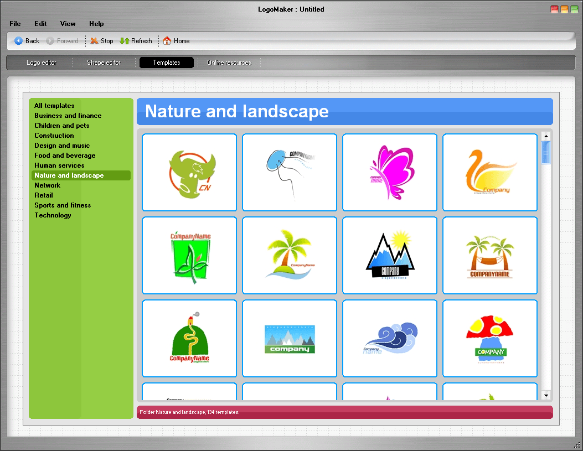Switch to the Shape editor tab
Screen dimensions: 583x451
pyautogui.click(x=104, y=62)
